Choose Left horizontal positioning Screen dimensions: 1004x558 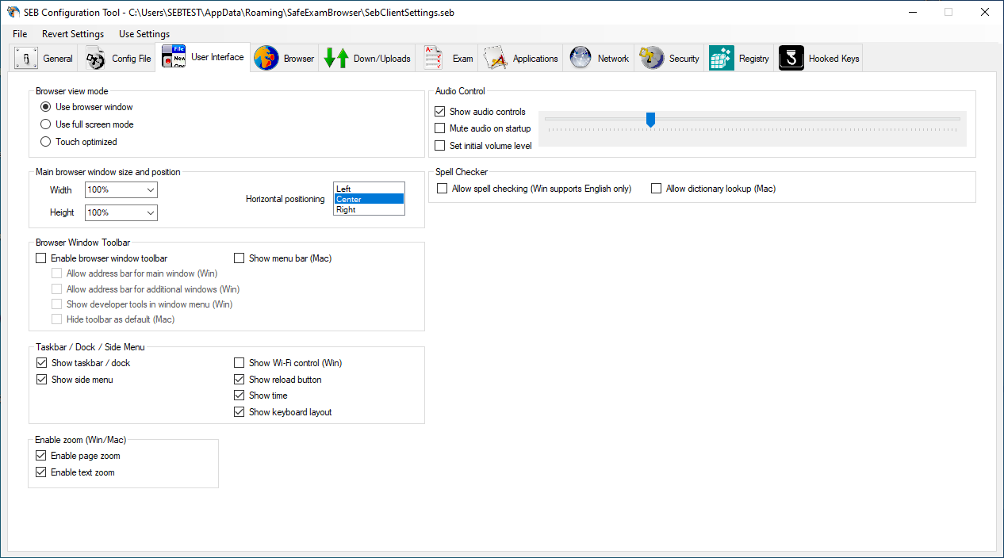[x=369, y=189]
